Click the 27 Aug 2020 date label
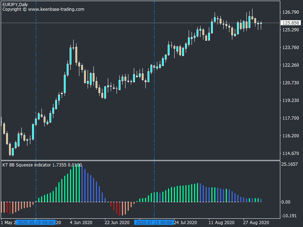 (256, 223)
